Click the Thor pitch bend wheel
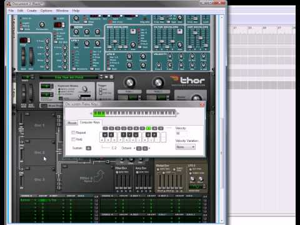Viewport: 300px width, 225px height. [x=24, y=93]
